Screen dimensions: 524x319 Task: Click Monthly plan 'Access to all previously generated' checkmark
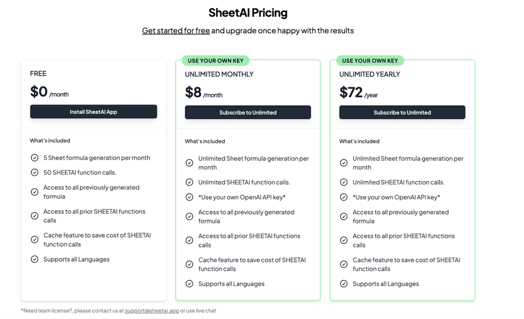click(189, 217)
